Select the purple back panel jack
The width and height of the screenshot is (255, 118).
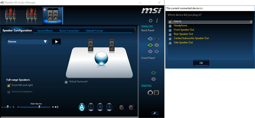tap(150, 52)
